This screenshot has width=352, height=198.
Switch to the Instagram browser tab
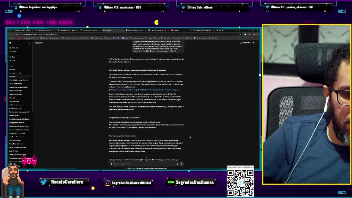point(181,30)
